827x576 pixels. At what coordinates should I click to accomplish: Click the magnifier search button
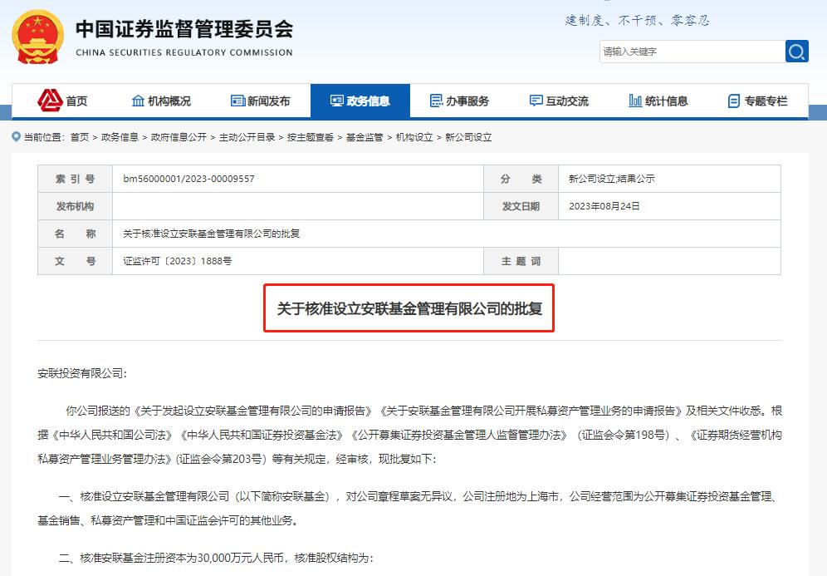point(796,52)
